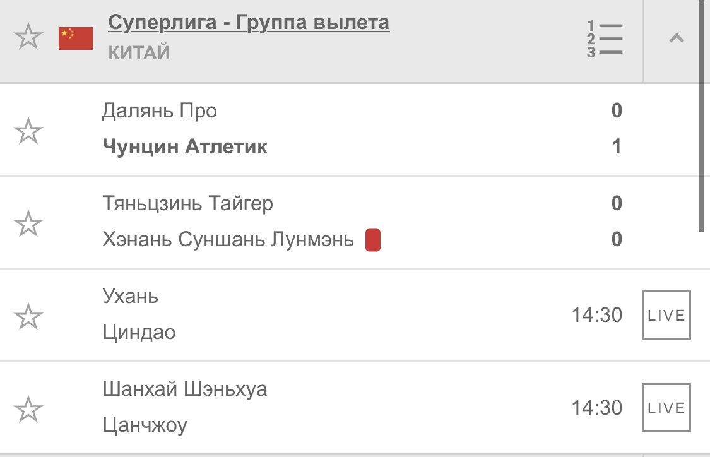
Task: Click the 14:30 start time for Ухань
Action: (597, 315)
